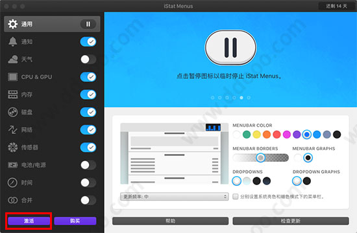Enable the 合并 switch
This screenshot has width=357, height=233.
(x=88, y=200)
